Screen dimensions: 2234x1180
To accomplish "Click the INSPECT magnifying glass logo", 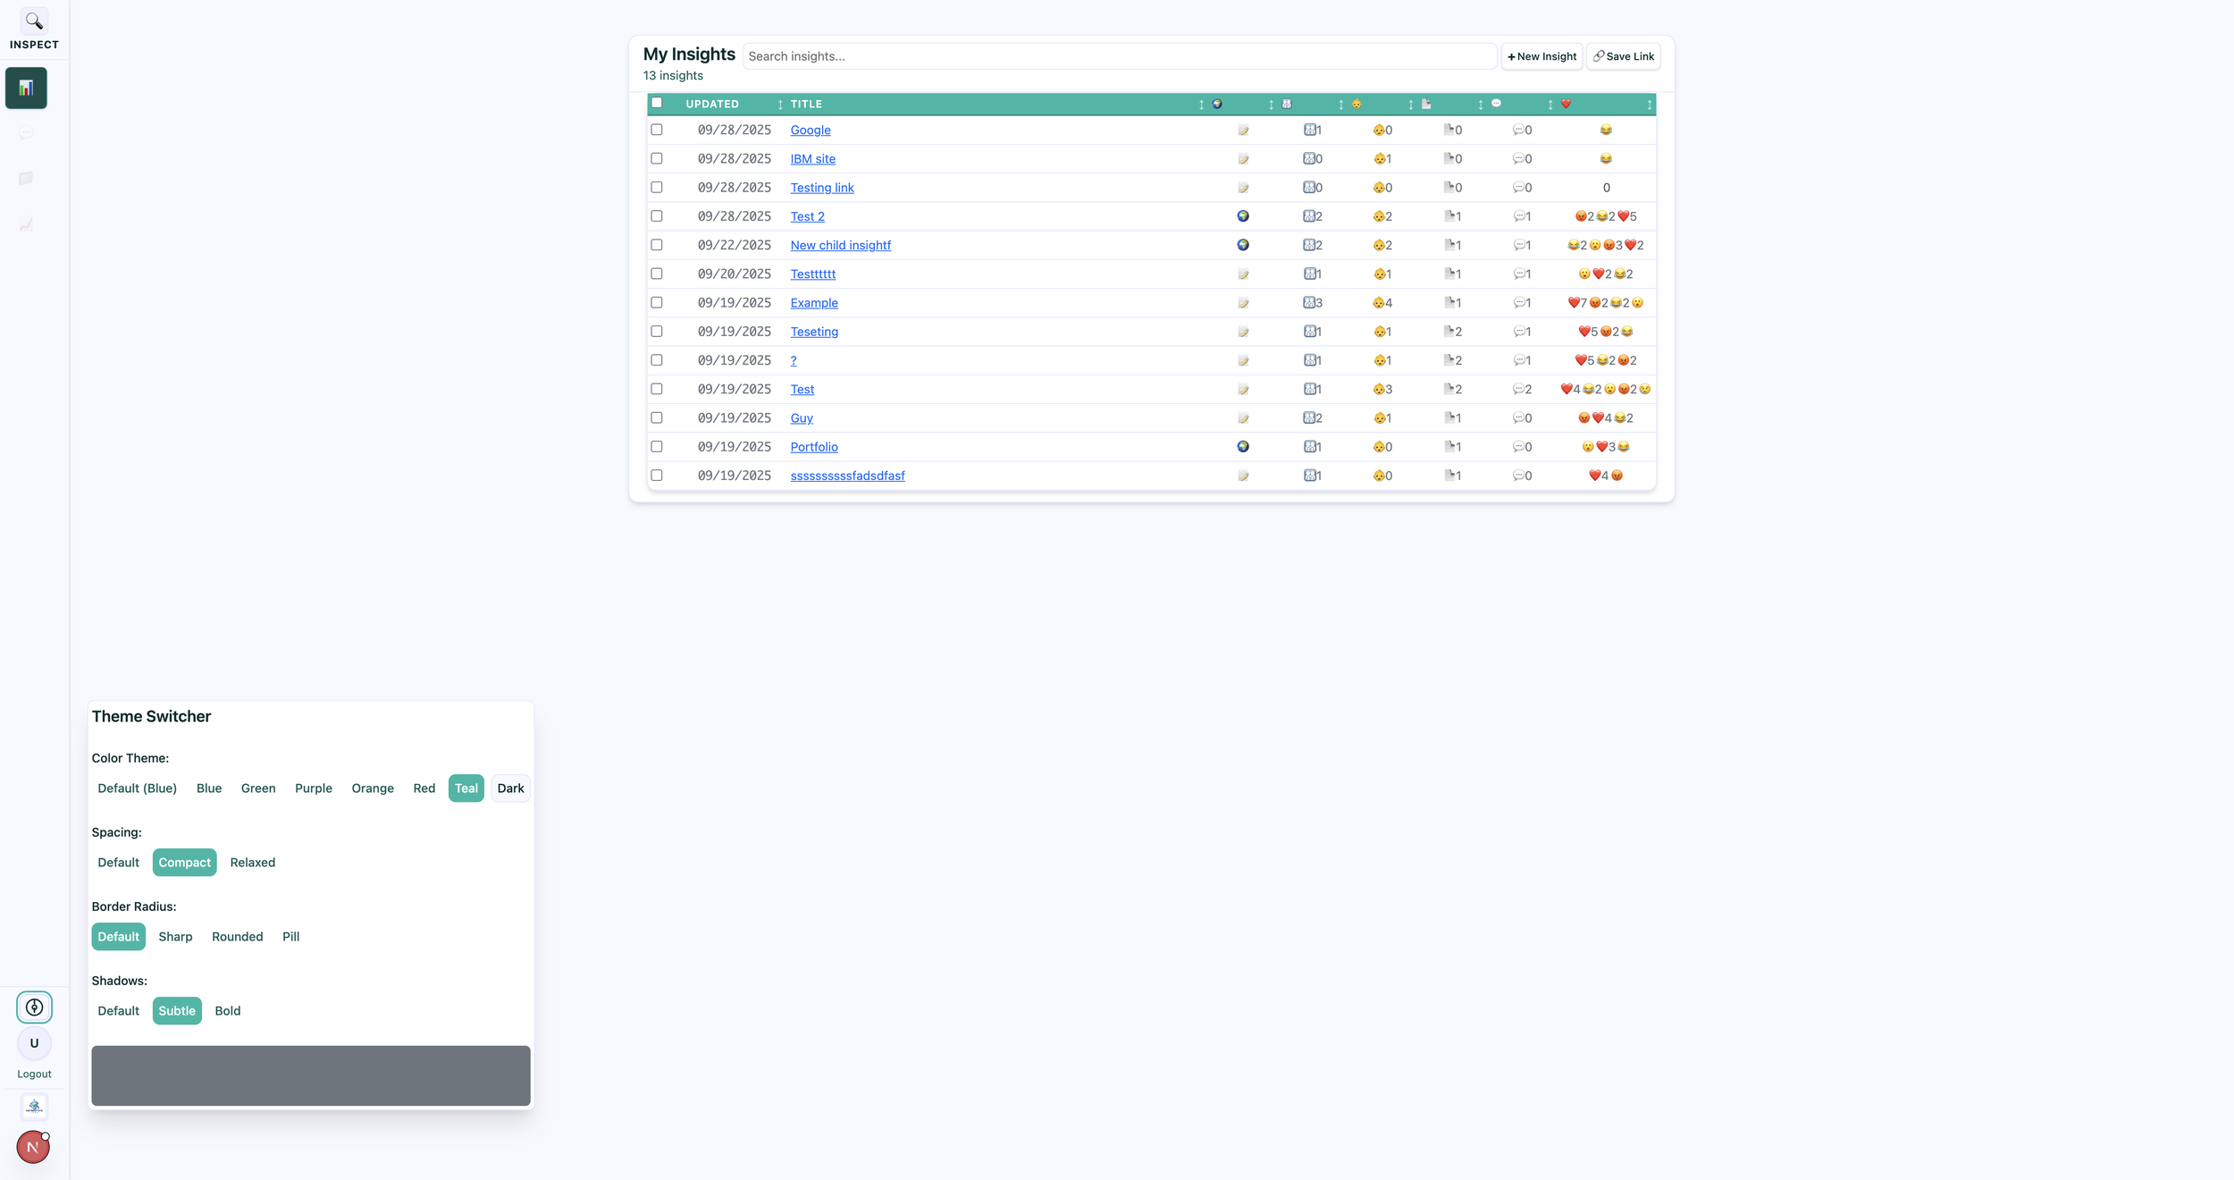I will [34, 21].
